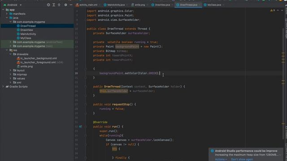The image size is (287, 161).
Task: Select smile.png in drawable folder
Action: click(x=26, y=66)
